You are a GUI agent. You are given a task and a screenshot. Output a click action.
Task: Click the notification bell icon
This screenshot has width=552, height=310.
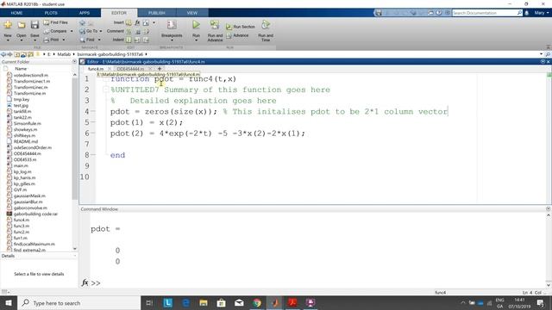pyautogui.click(x=527, y=13)
